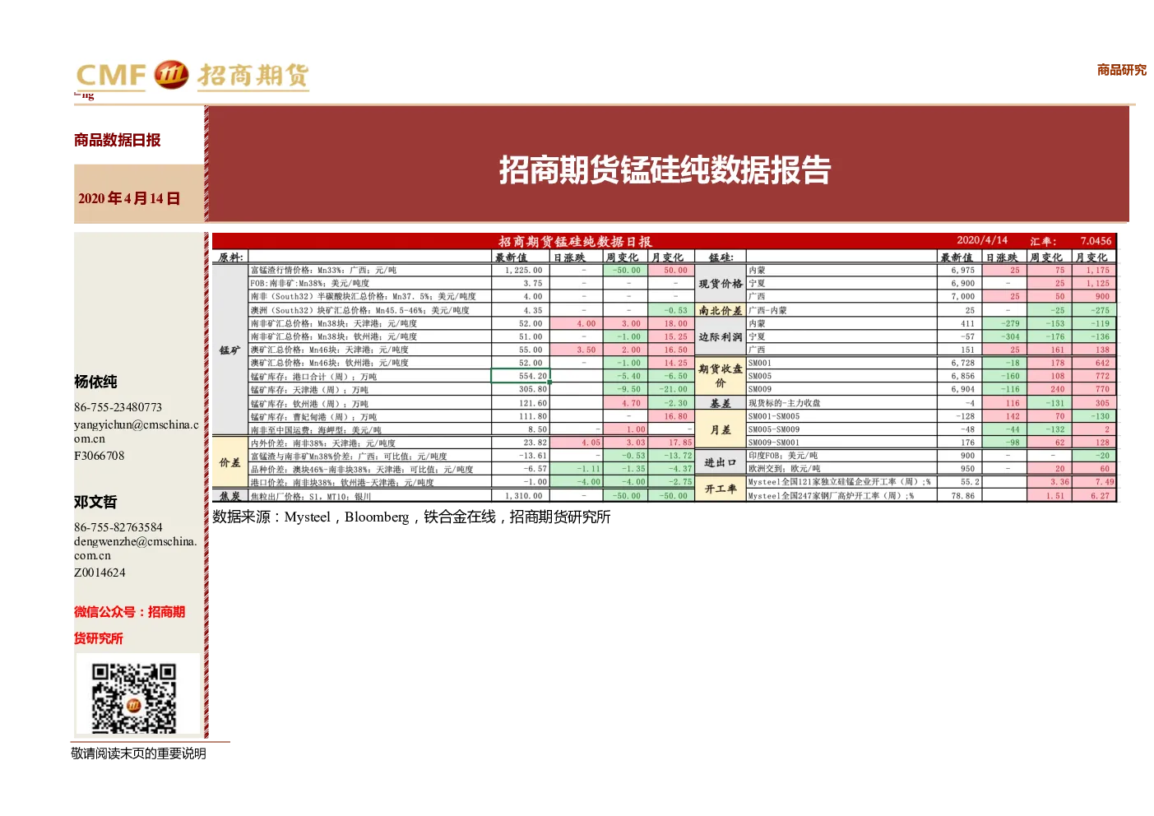Click the 商品数据日报 label

tap(118, 140)
